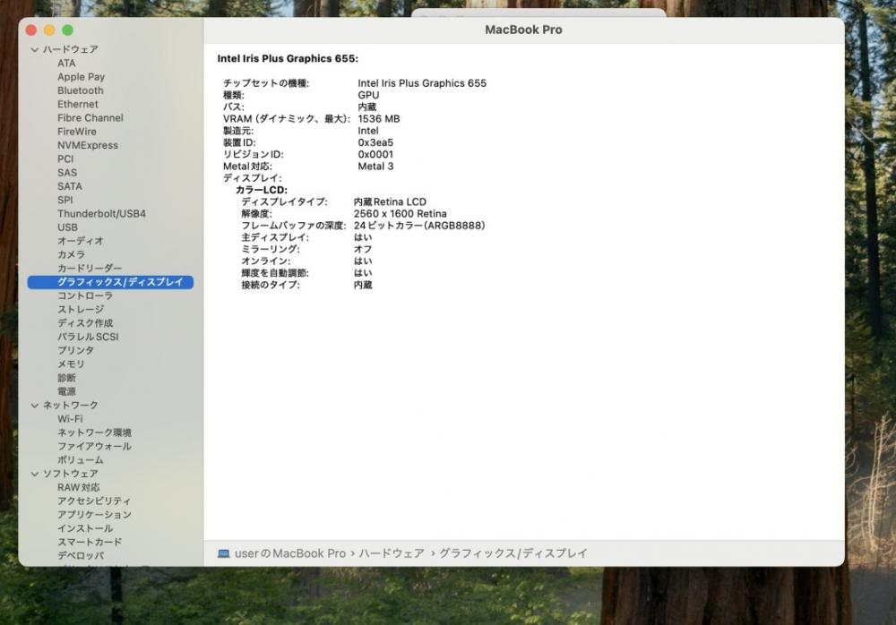896x625 pixels.
Task: Click resolution '2560 x 1600 Retina'
Action: point(400,214)
